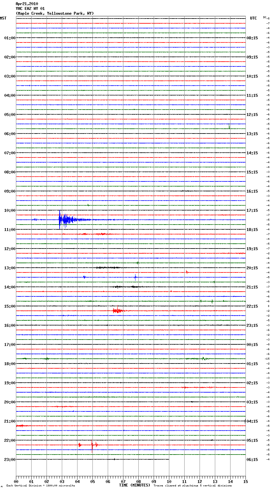Click minute 08 on the bottom axis

pos(138,481)
